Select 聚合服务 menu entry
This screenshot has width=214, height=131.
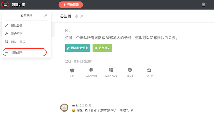17,34
